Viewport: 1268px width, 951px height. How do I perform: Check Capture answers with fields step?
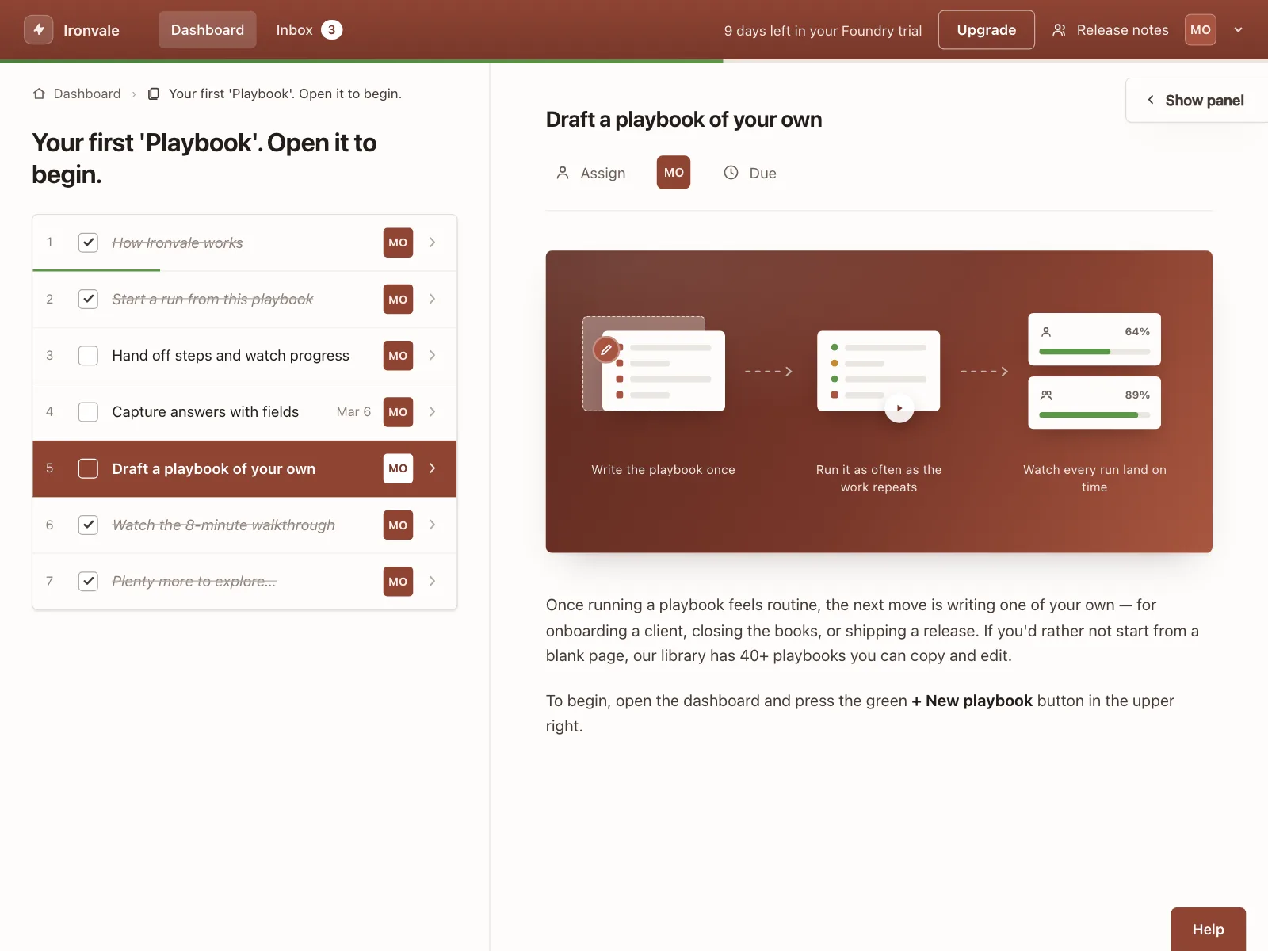click(88, 412)
